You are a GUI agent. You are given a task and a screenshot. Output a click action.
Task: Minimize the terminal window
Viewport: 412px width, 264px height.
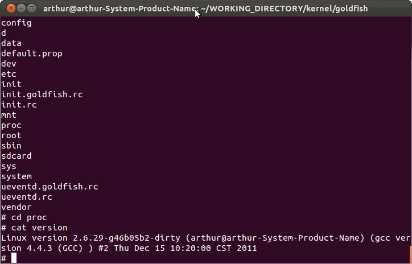coord(21,9)
